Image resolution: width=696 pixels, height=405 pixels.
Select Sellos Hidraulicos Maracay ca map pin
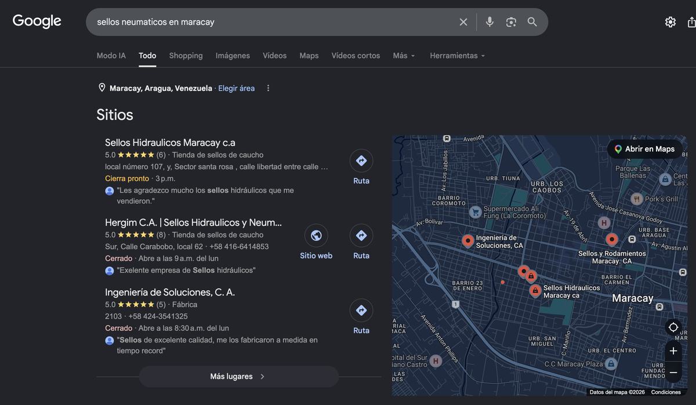click(535, 290)
